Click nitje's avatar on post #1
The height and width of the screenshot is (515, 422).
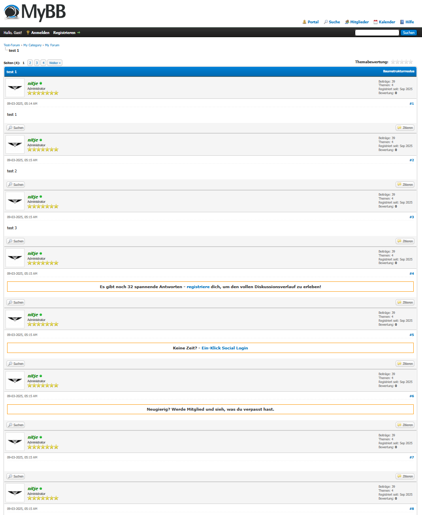[15, 88]
